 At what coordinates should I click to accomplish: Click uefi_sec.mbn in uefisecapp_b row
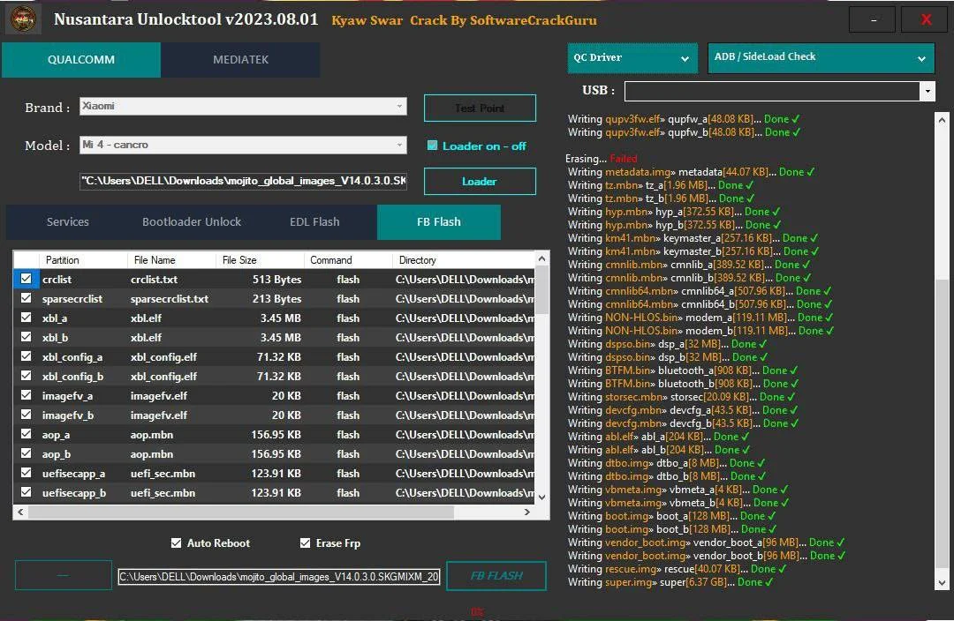click(163, 493)
